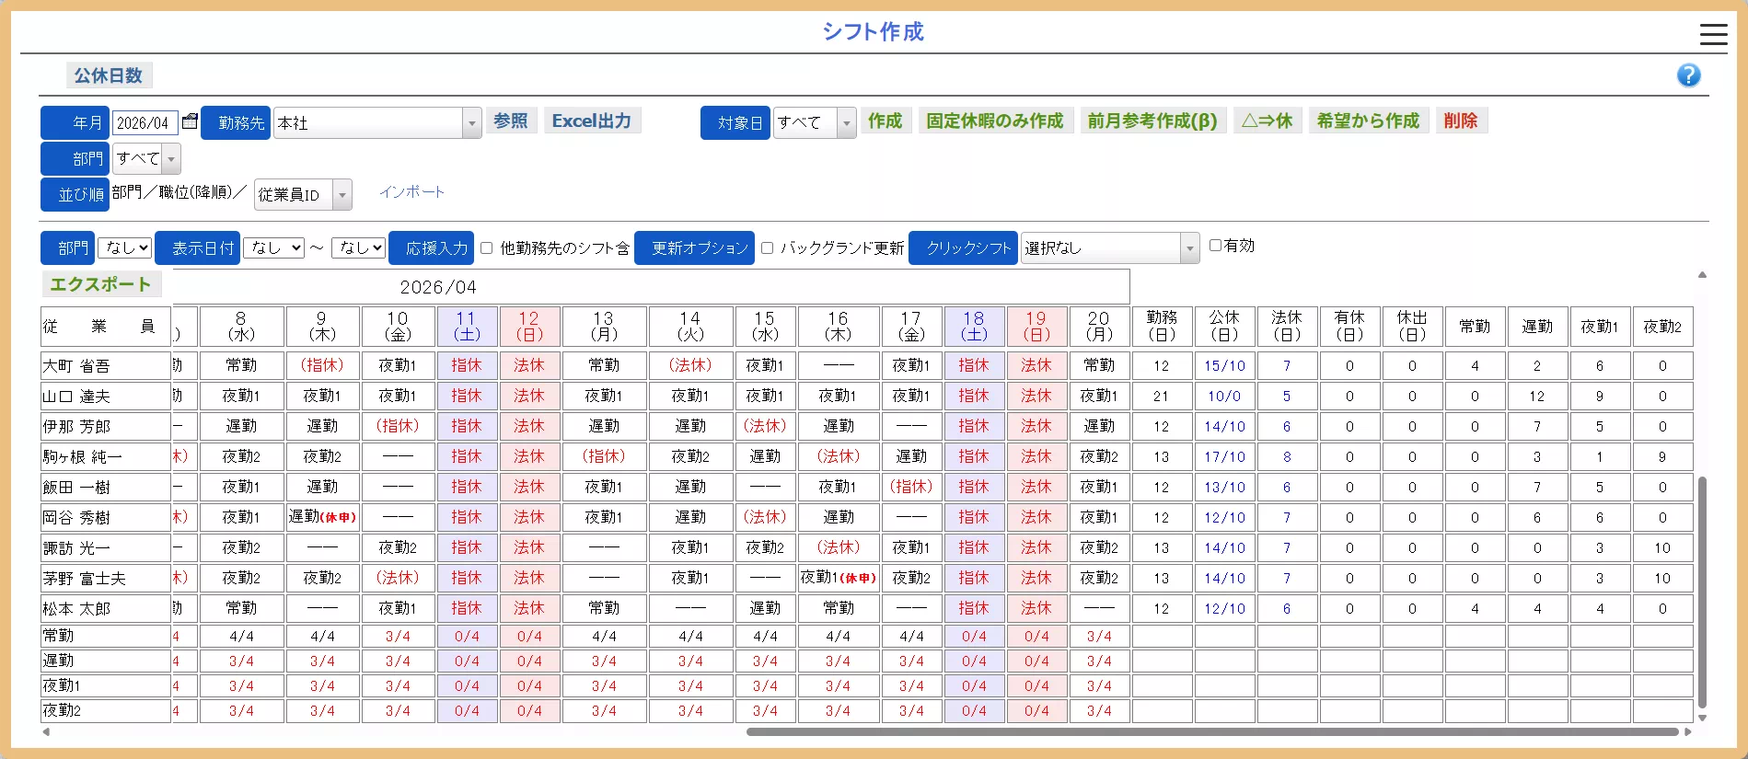Click the 常勤 staffing summary row label
This screenshot has width=1748, height=759.
click(x=106, y=636)
